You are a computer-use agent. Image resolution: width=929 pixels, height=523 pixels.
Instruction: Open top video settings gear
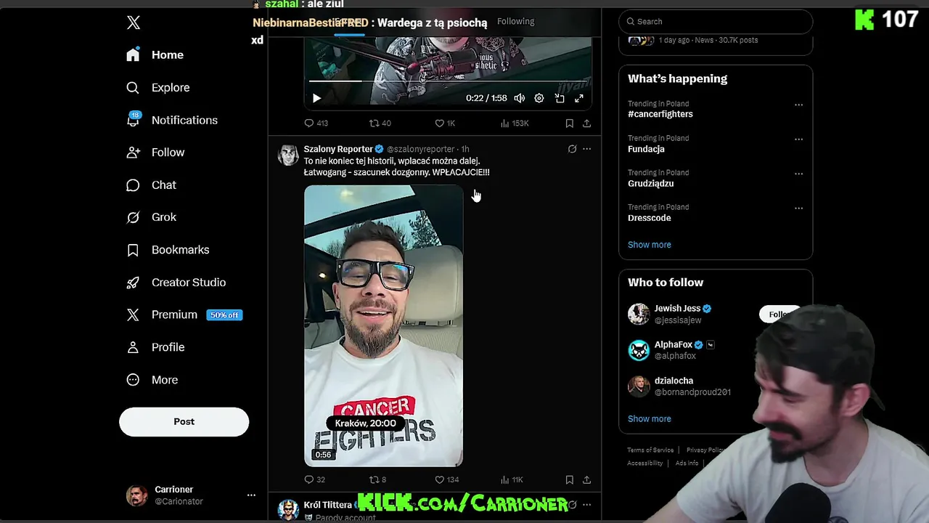pyautogui.click(x=539, y=98)
